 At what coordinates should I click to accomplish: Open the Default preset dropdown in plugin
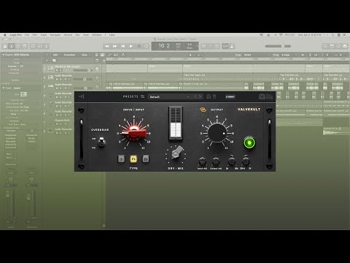point(169,96)
